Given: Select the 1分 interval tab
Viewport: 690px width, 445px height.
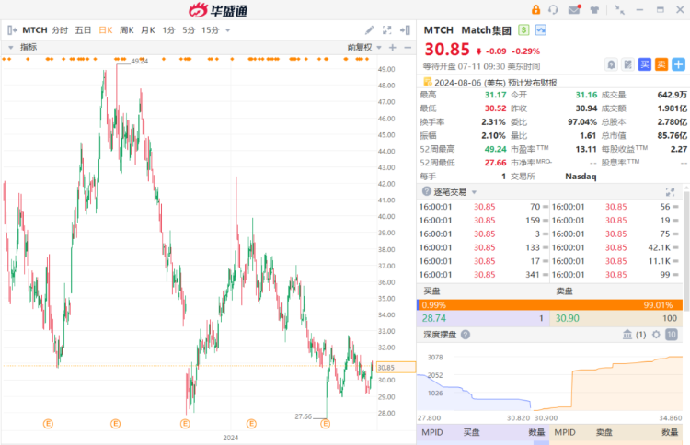Looking at the screenshot, I should (168, 30).
